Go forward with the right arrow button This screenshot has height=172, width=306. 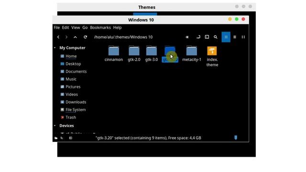[66, 37]
